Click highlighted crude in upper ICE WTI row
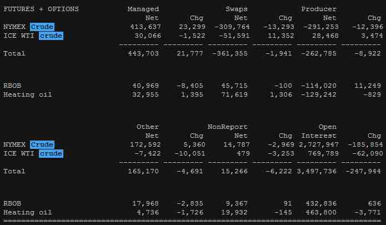 coord(51,36)
